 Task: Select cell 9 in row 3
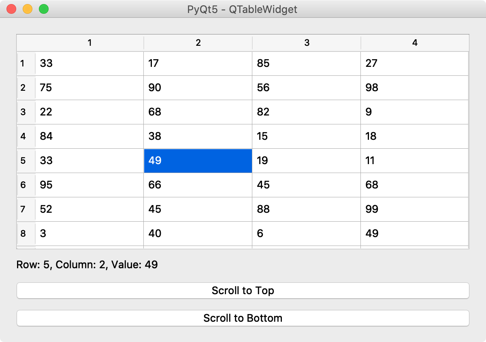(x=415, y=112)
